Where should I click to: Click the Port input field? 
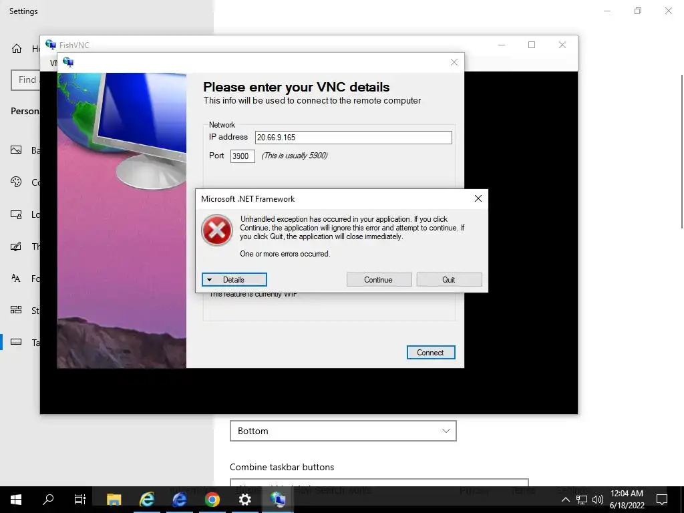coord(242,156)
